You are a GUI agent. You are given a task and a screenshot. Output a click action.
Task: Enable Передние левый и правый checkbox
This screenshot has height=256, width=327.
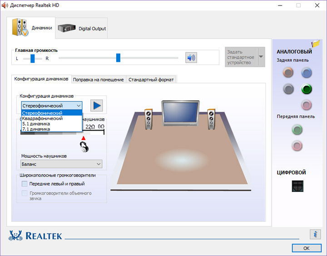click(x=25, y=184)
